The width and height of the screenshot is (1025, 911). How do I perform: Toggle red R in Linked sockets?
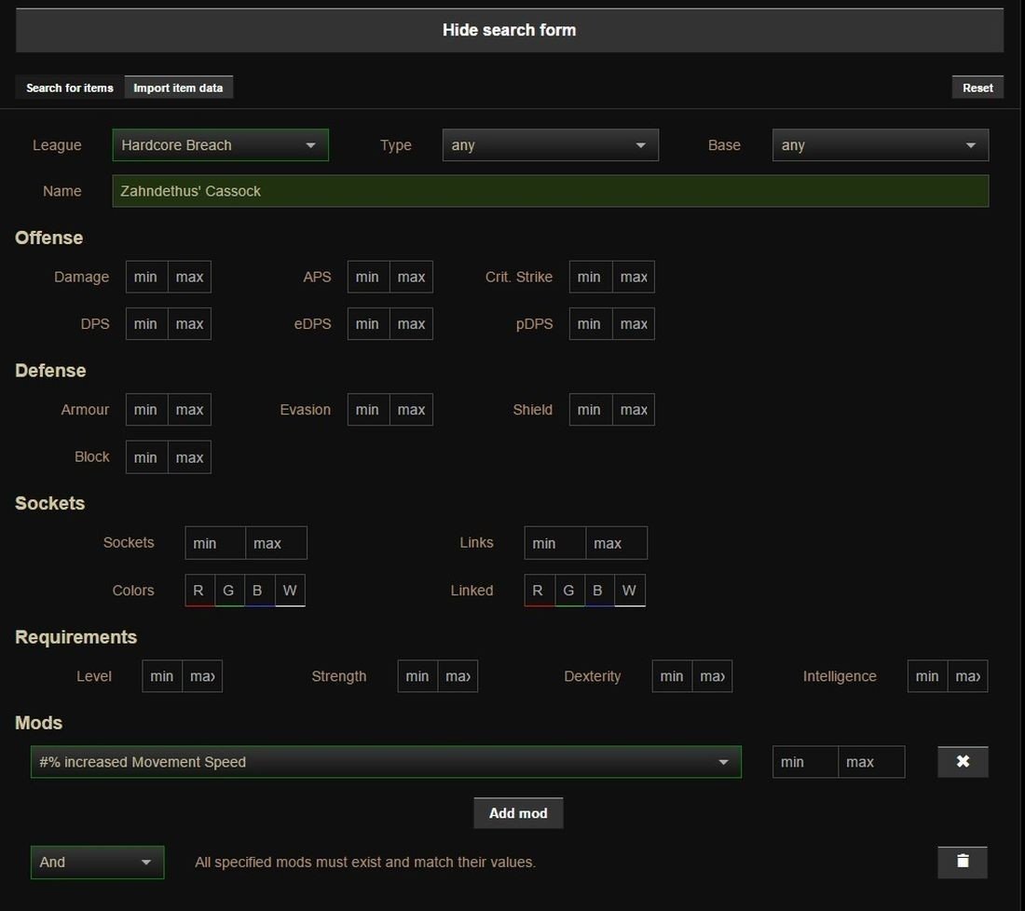pyautogui.click(x=539, y=591)
